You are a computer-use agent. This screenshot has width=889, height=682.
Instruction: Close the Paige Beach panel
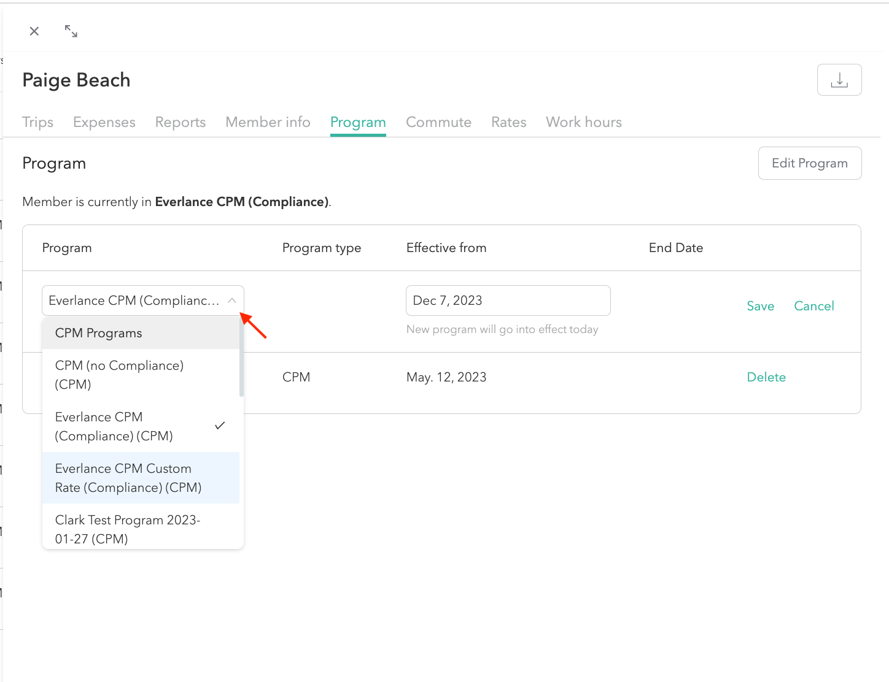click(x=34, y=31)
